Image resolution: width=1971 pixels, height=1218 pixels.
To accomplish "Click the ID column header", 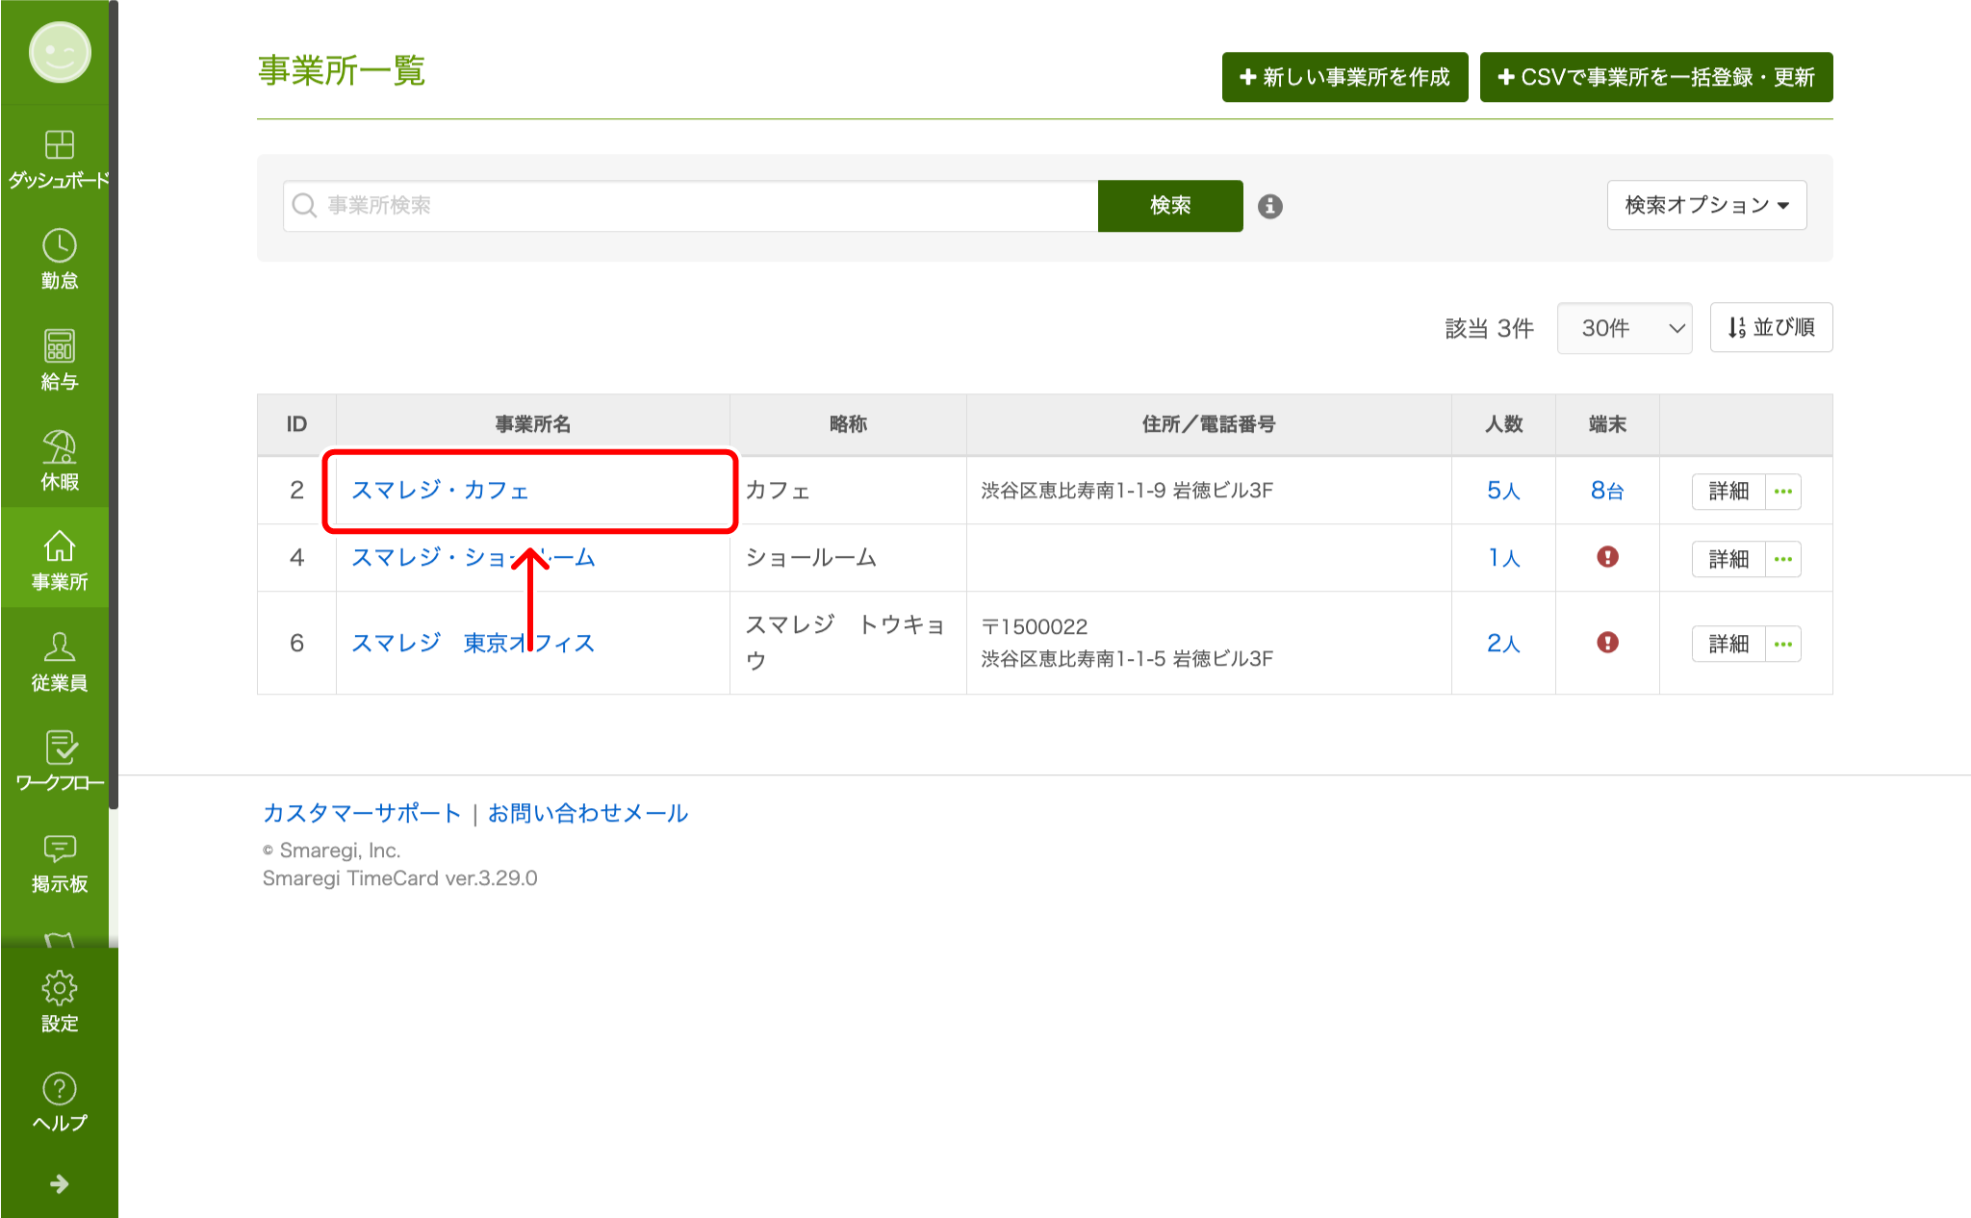I will tap(296, 424).
